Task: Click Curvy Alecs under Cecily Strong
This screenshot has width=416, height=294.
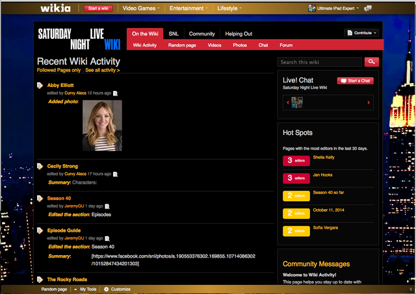Action: tap(75, 174)
